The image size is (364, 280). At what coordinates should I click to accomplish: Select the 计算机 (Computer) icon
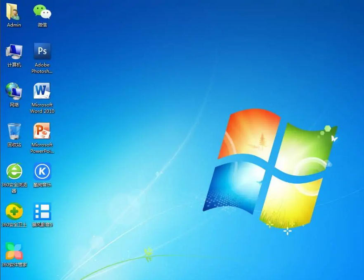[14, 51]
